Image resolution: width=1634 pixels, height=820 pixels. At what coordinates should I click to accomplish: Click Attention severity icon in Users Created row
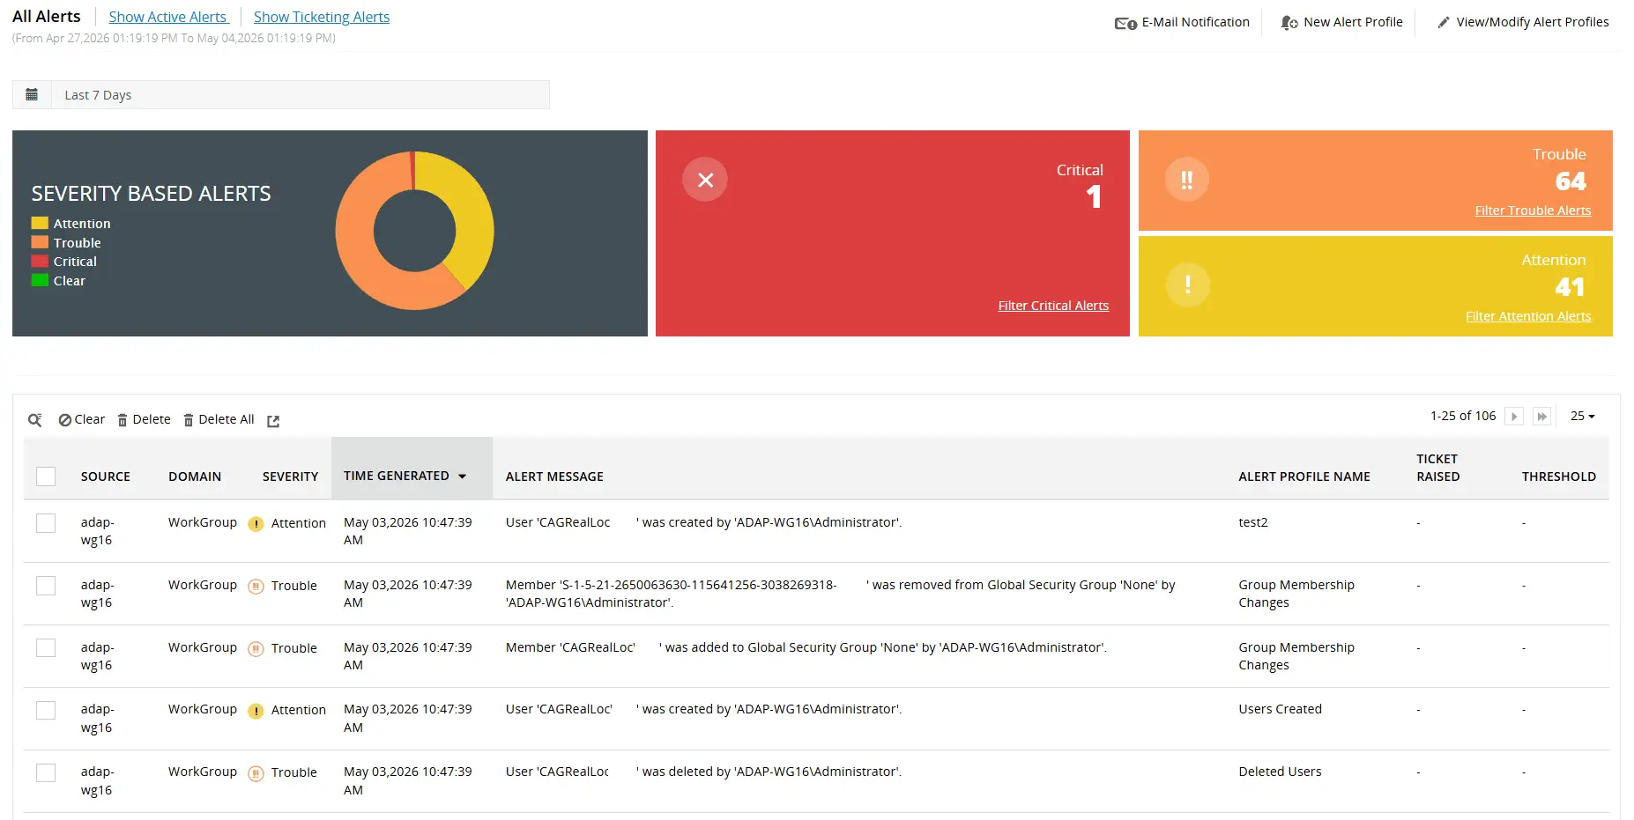[256, 711]
